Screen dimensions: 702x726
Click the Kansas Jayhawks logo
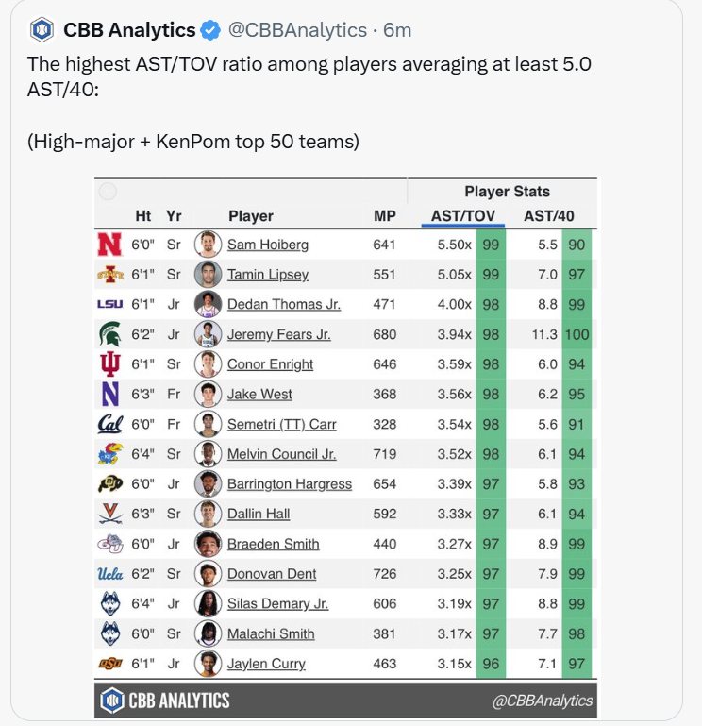[110, 454]
